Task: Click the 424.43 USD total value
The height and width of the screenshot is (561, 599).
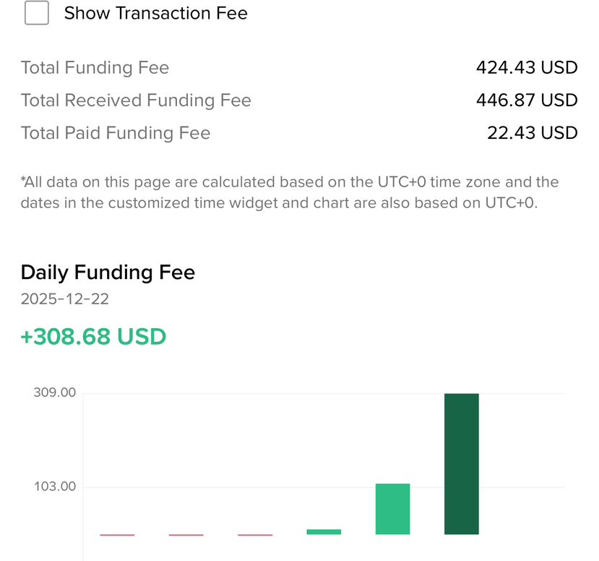Action: tap(527, 68)
